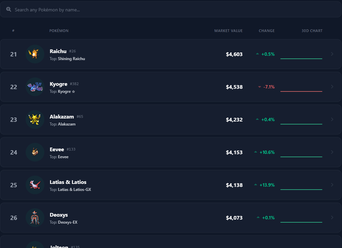Open the Shining Raichu top card link
Viewport: 342px width, 248px height.
coord(71,59)
